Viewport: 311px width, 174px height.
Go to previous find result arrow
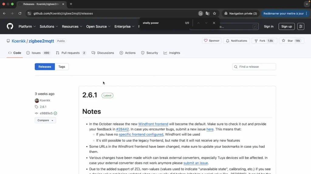point(198,23)
